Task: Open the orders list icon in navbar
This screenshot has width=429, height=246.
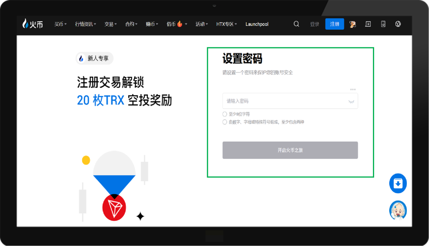Action: pos(368,24)
